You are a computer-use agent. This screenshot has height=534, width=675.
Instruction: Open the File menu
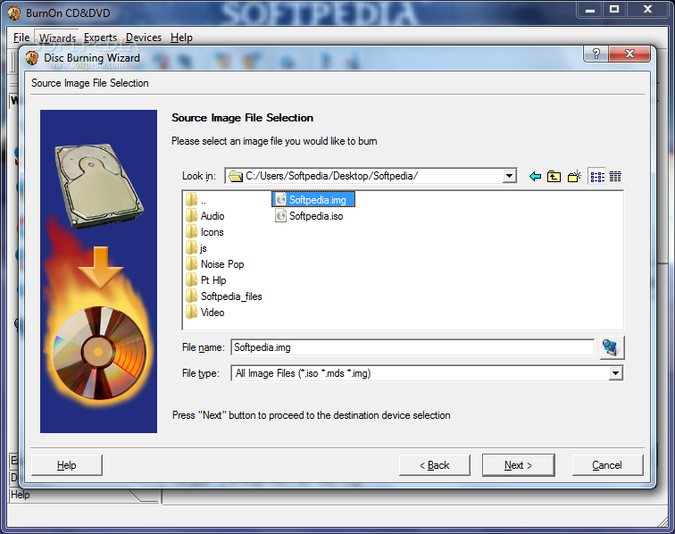tap(21, 38)
